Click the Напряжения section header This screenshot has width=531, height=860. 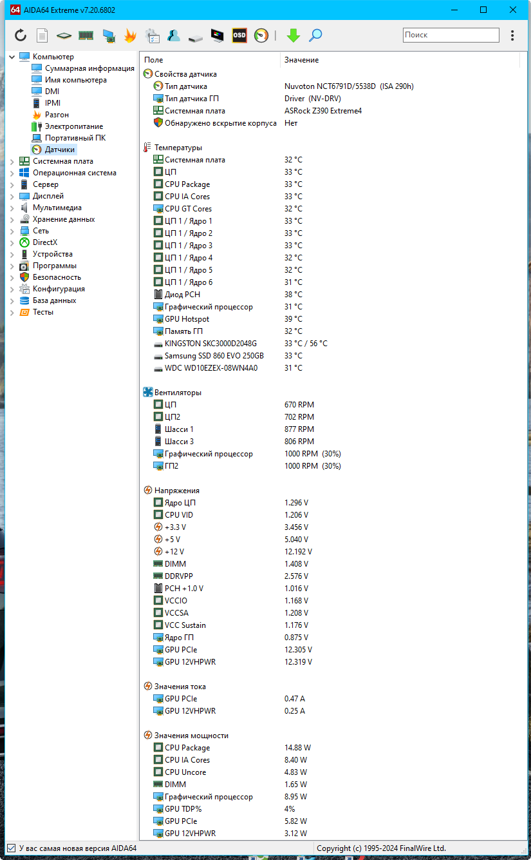click(177, 491)
